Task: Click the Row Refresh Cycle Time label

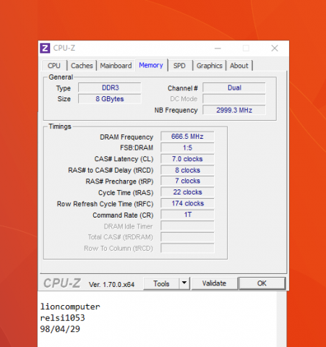Action: (105, 204)
